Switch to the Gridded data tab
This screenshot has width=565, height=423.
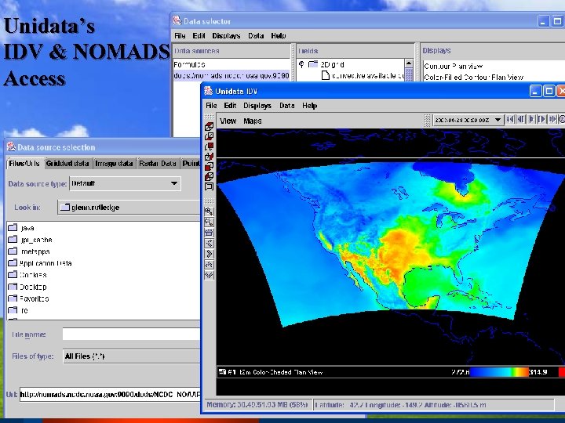(x=67, y=163)
